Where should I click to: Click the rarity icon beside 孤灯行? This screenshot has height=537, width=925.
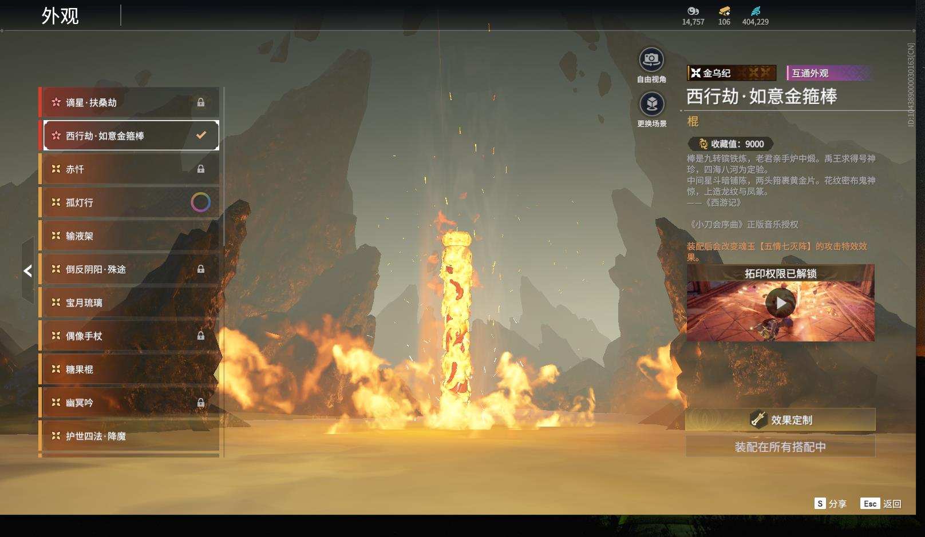tap(56, 202)
